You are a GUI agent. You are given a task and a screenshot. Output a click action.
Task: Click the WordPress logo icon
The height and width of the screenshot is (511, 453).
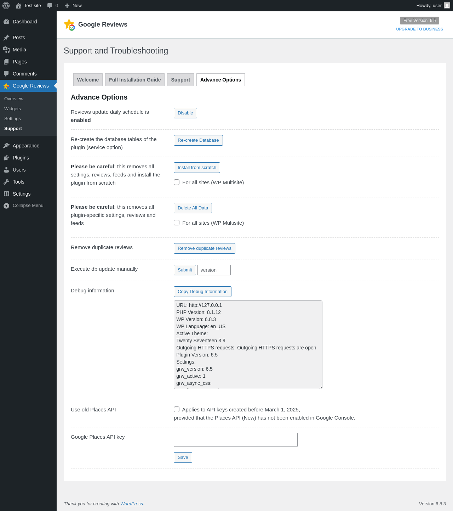tap(6, 6)
